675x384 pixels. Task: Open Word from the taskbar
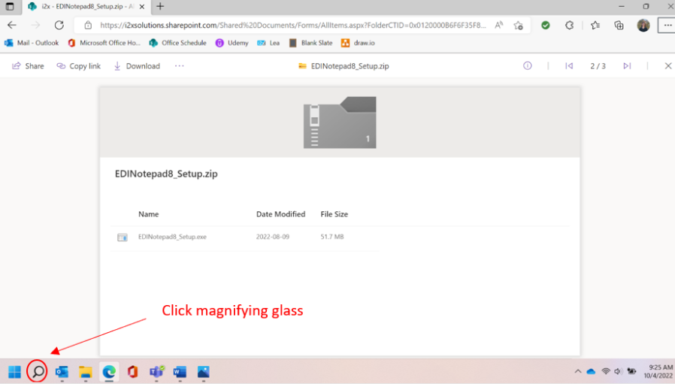click(x=180, y=371)
